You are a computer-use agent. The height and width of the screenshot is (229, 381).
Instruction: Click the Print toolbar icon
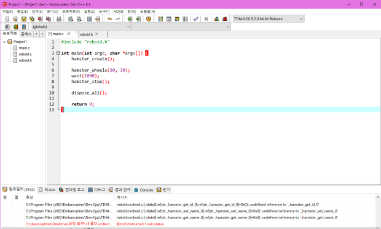(59, 18)
